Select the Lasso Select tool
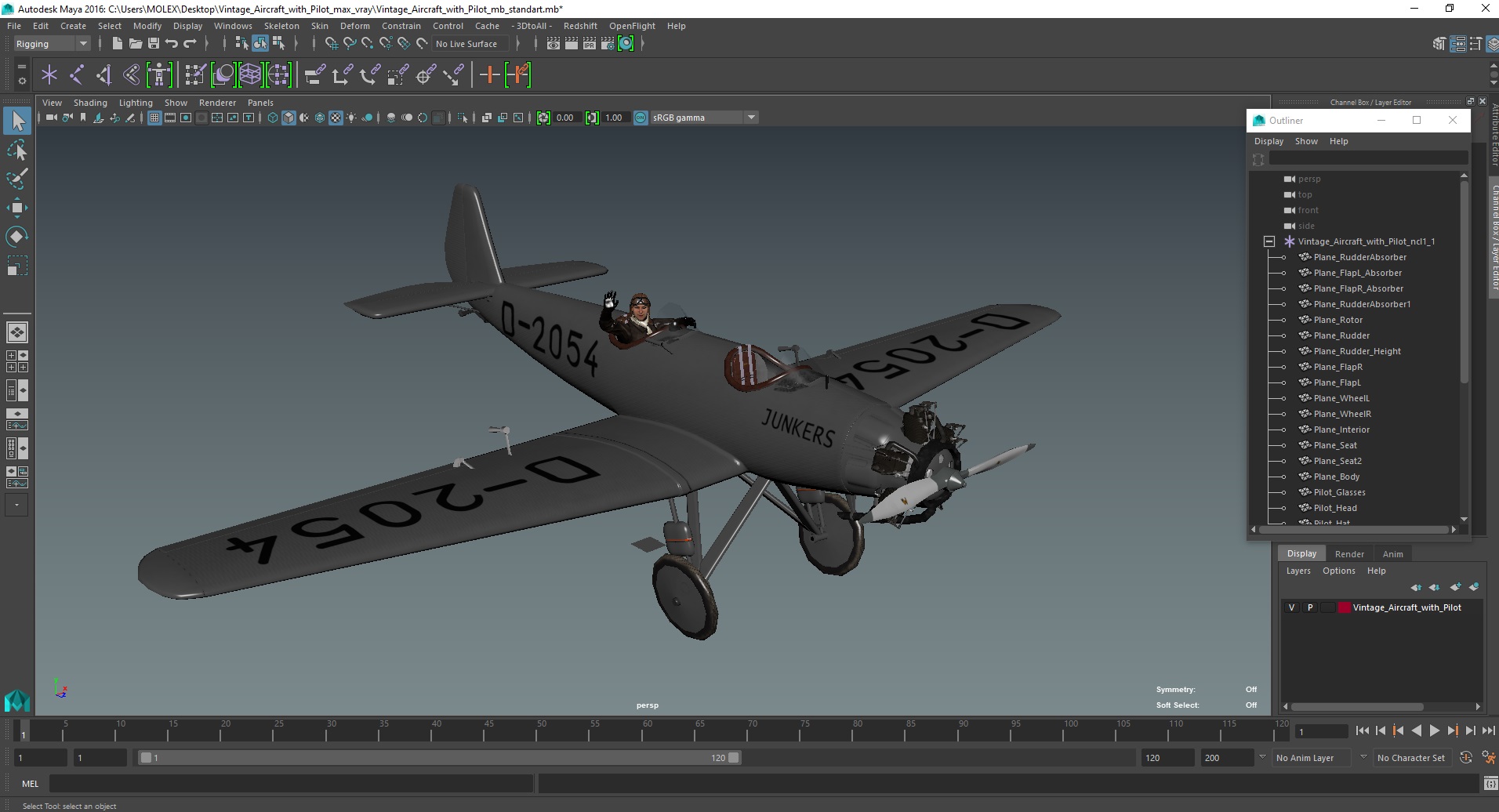1499x812 pixels. tap(17, 150)
